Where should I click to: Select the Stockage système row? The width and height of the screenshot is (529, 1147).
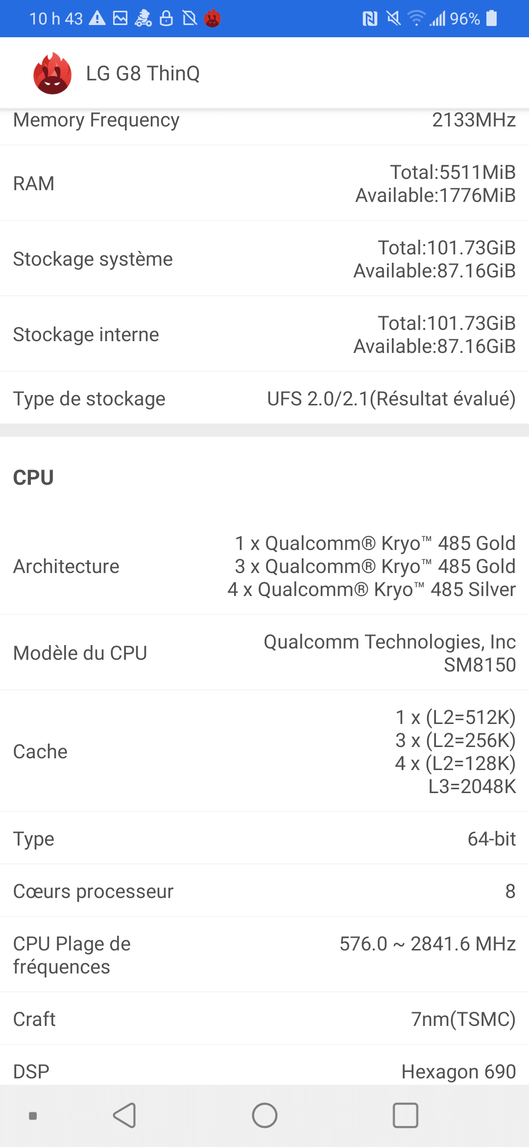[x=264, y=259]
